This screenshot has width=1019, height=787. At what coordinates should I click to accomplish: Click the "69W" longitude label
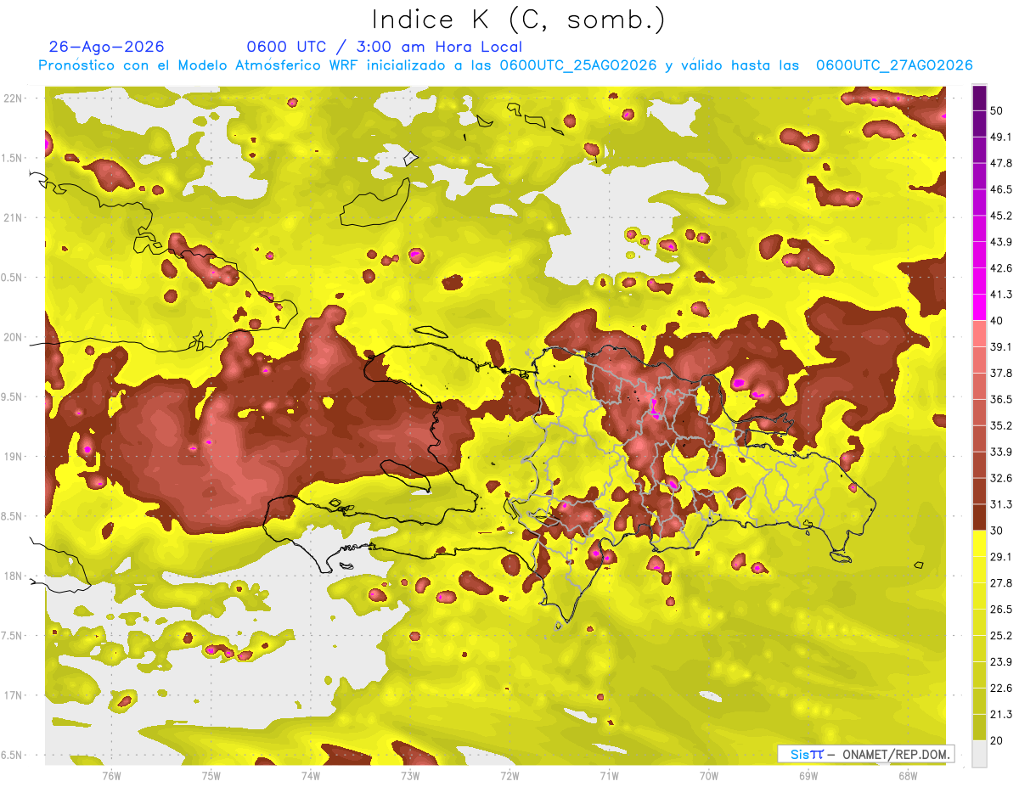click(x=808, y=775)
